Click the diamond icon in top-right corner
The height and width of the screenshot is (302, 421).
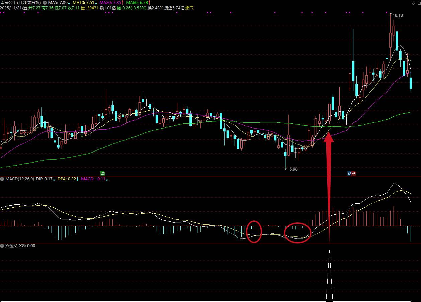(x=413, y=3)
